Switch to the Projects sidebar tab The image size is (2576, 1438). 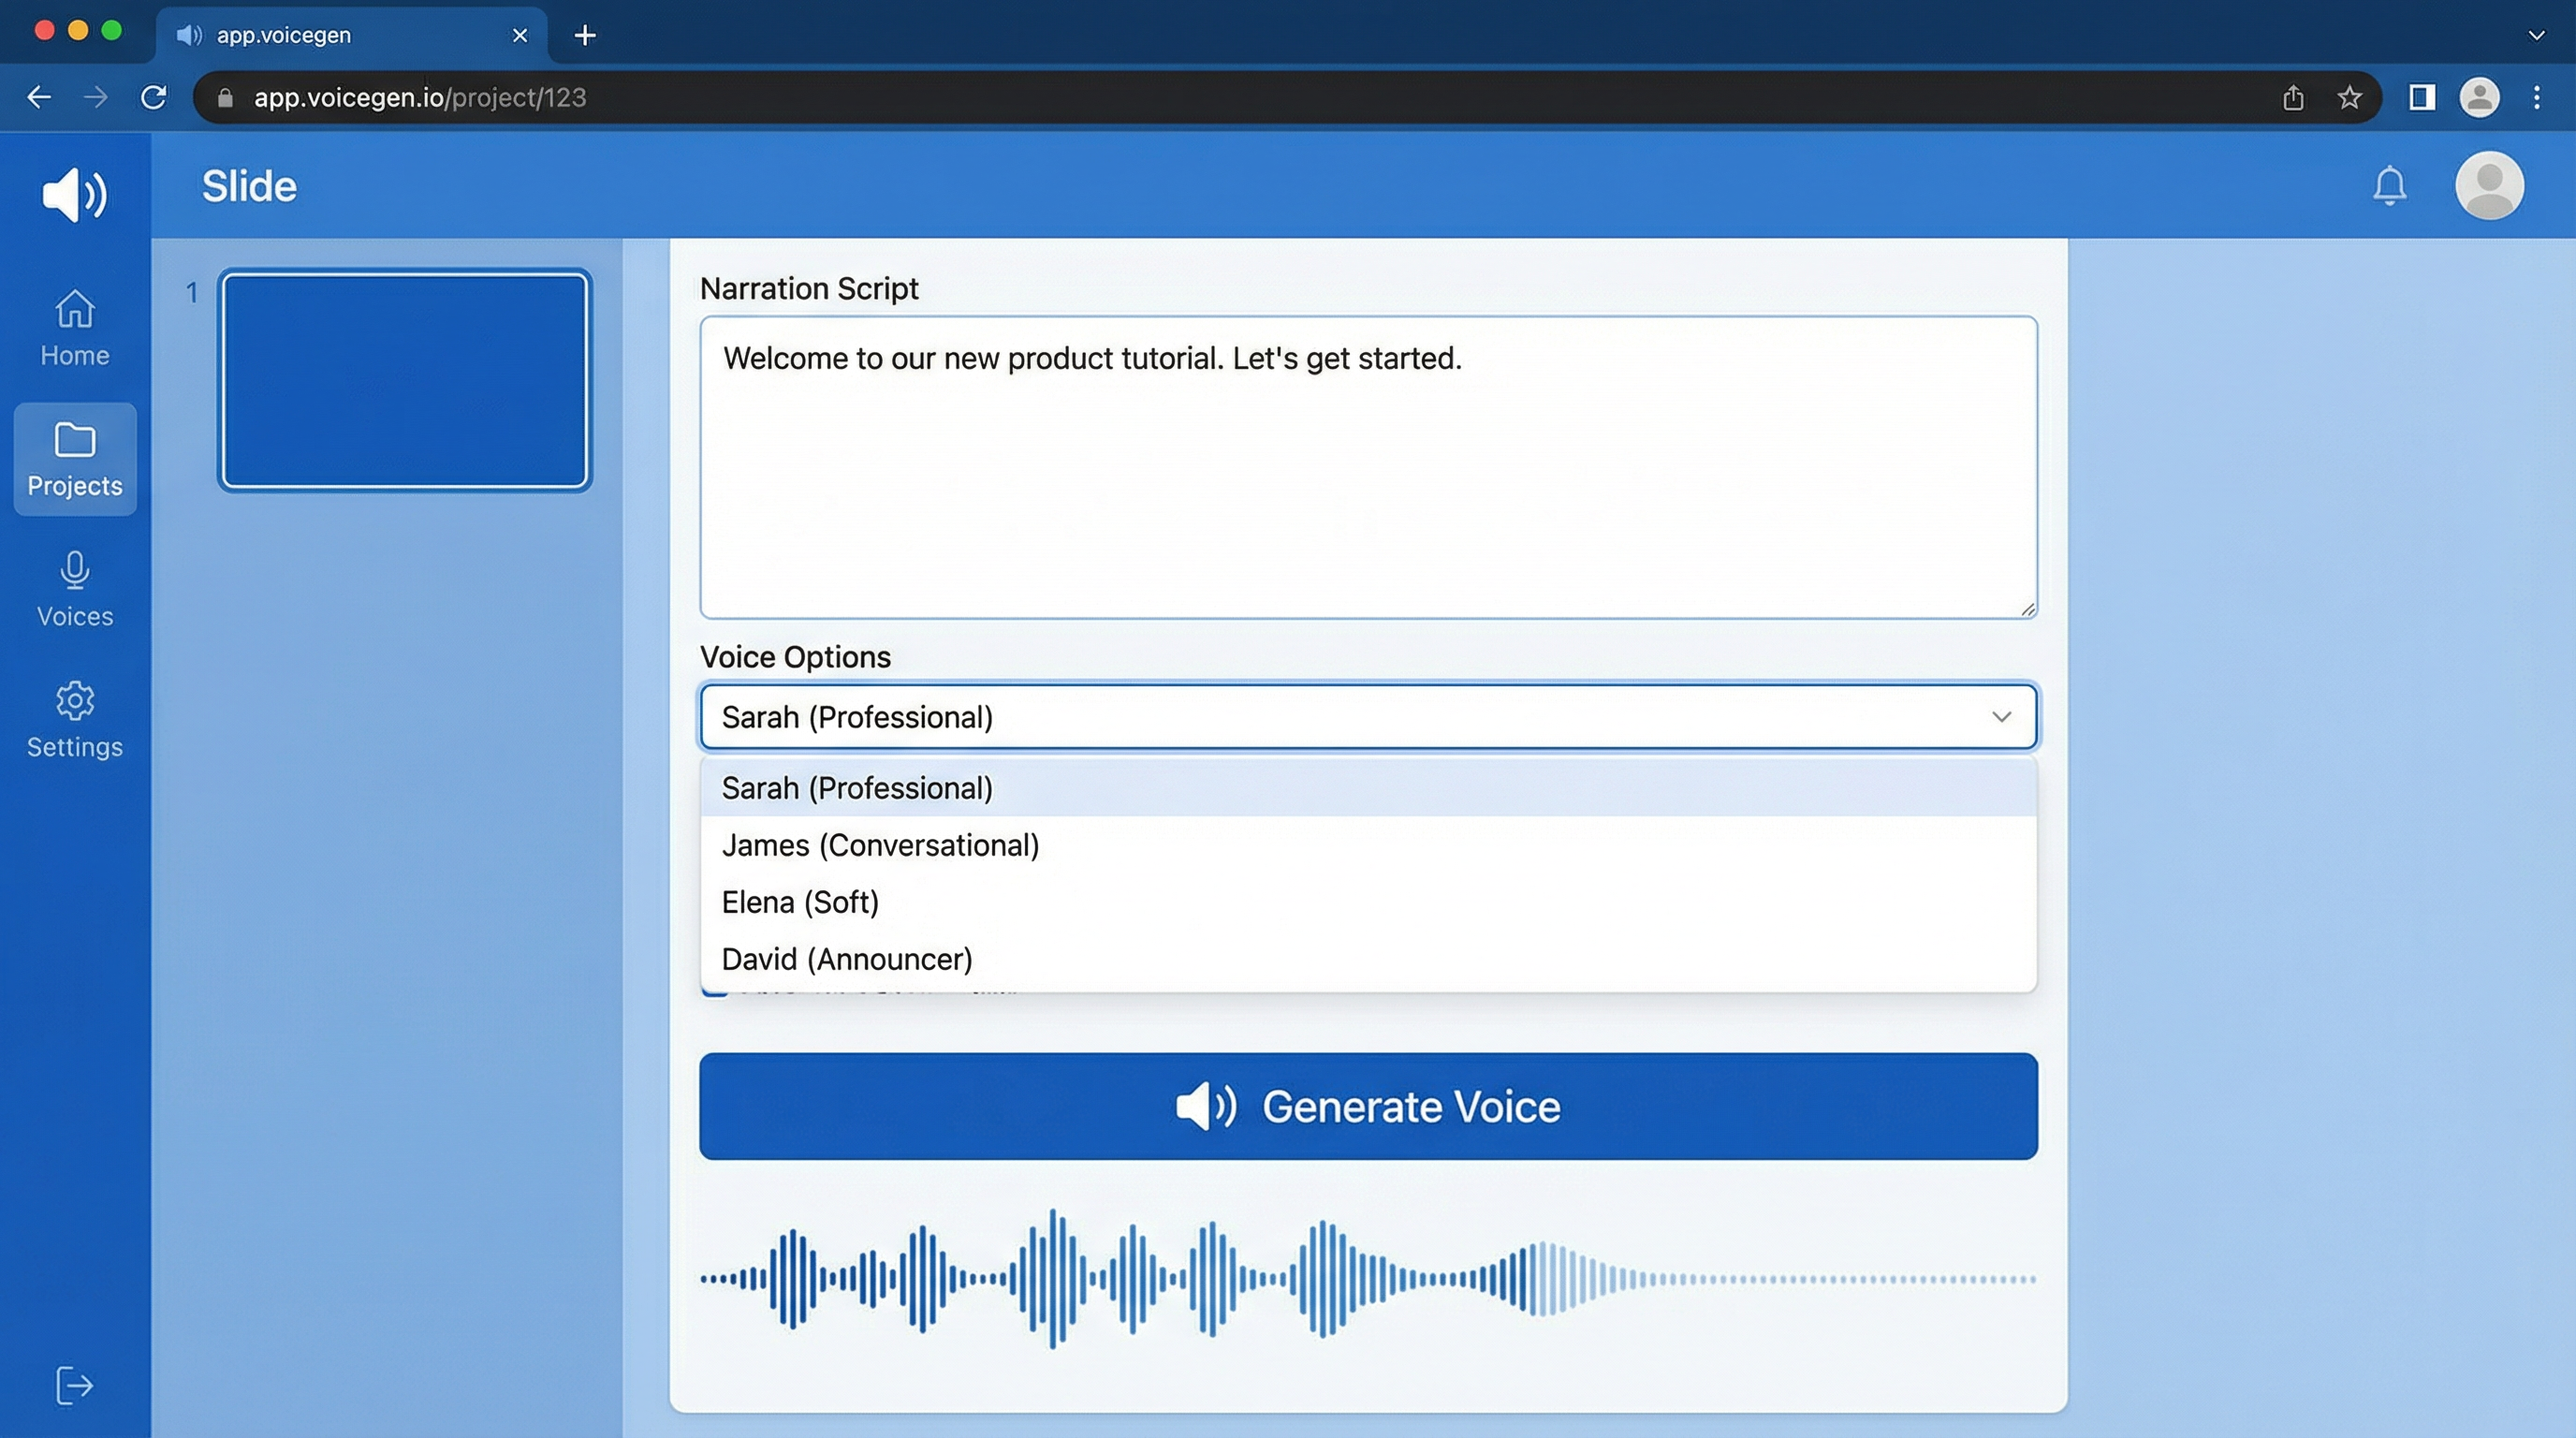[x=75, y=459]
